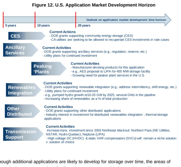Click 'DOE grants supporting community energy storage (CES)'

coord(91,36)
